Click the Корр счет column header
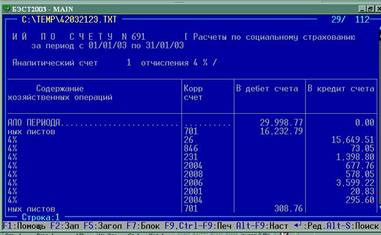 point(193,93)
